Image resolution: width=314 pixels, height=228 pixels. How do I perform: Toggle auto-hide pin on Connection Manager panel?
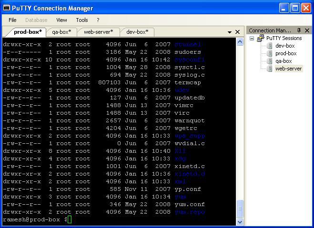tap(299, 30)
